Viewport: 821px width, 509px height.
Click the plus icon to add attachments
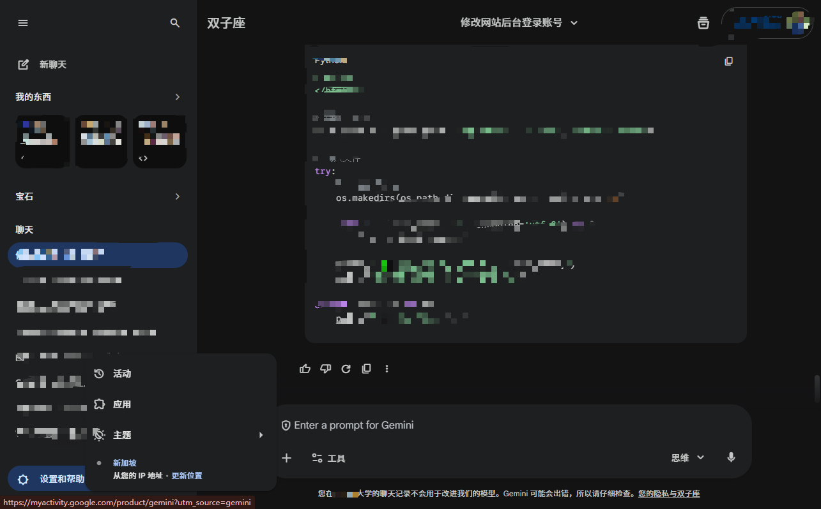(287, 458)
